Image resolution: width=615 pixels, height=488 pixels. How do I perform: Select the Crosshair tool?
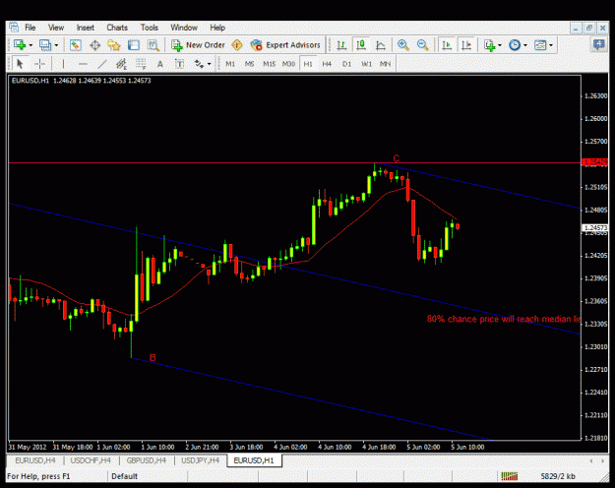click(39, 64)
